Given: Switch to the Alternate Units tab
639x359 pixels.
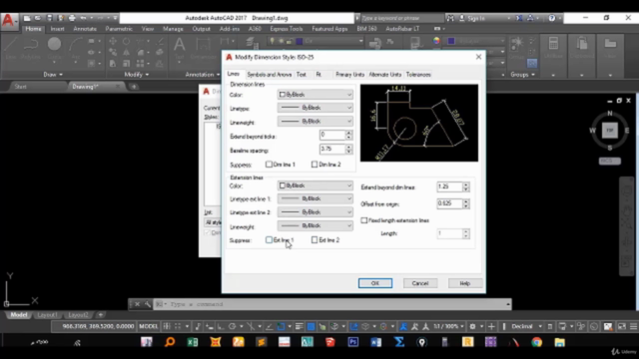Looking at the screenshot, I should (x=385, y=75).
